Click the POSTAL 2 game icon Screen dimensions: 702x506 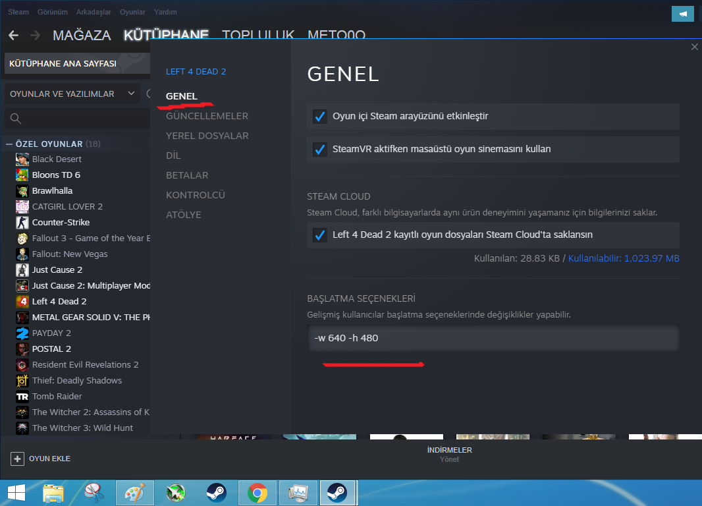22,349
